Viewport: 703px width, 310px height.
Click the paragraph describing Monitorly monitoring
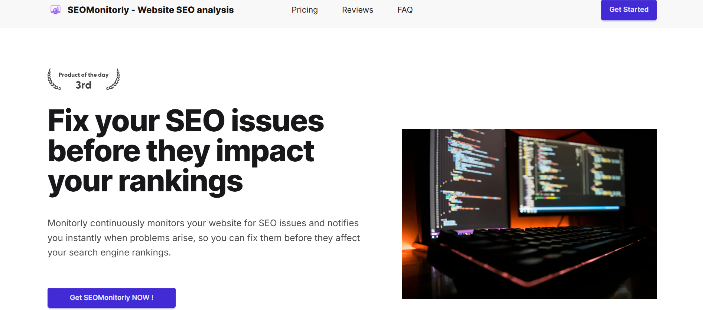[x=204, y=238]
